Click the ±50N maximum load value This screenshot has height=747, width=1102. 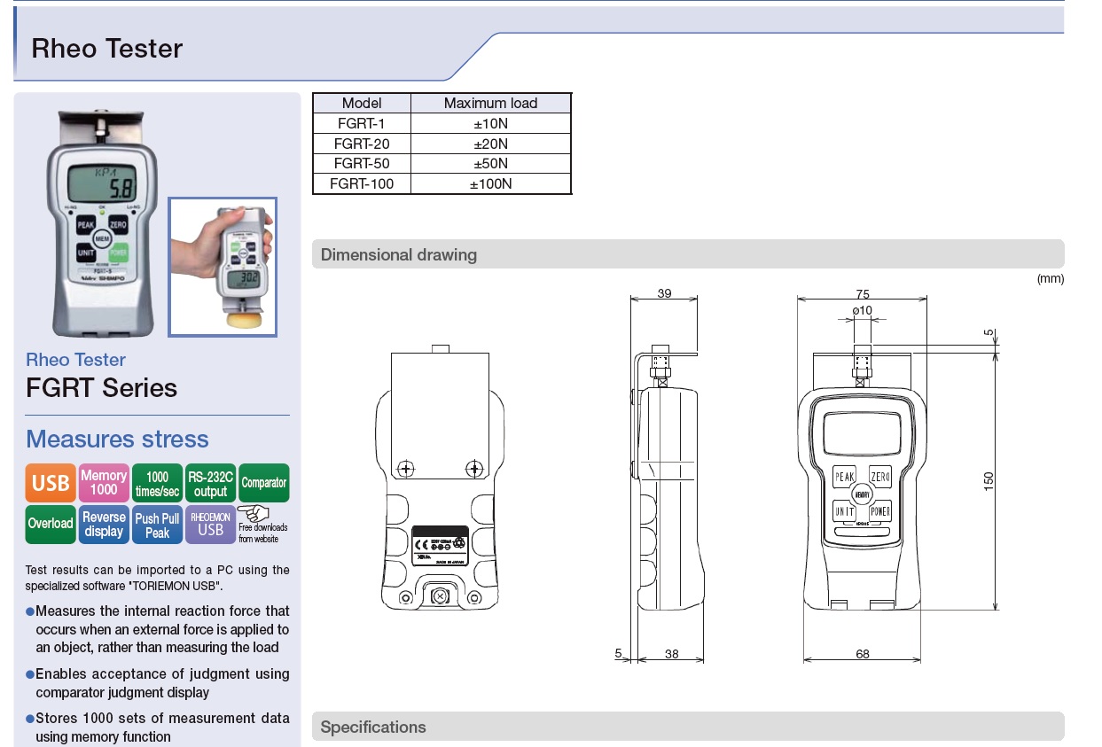491,164
